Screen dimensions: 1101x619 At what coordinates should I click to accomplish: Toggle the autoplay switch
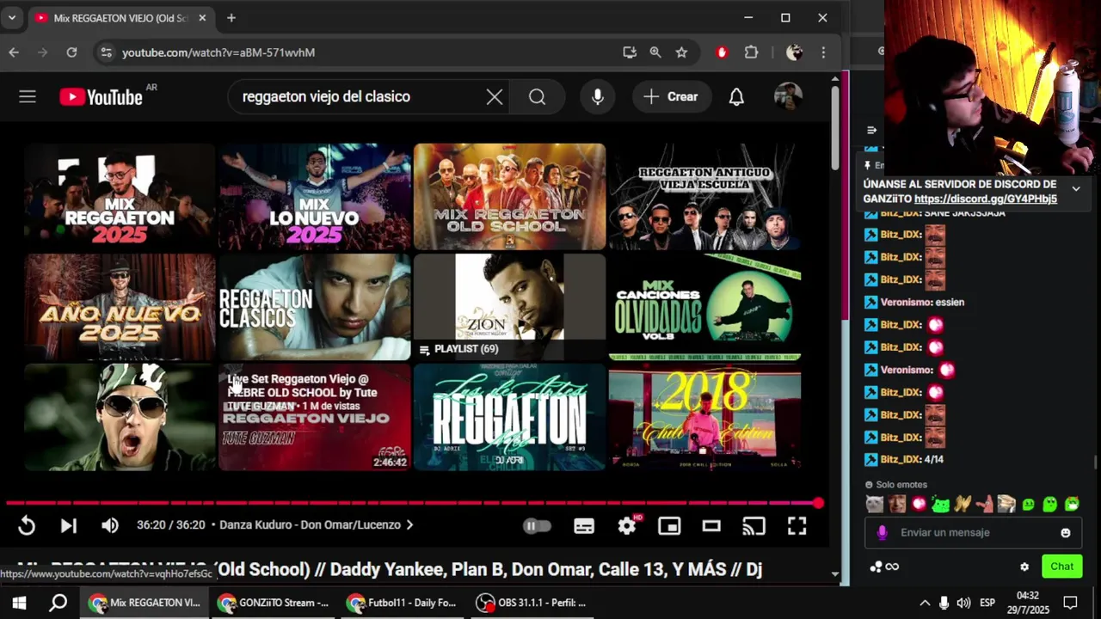pos(537,525)
